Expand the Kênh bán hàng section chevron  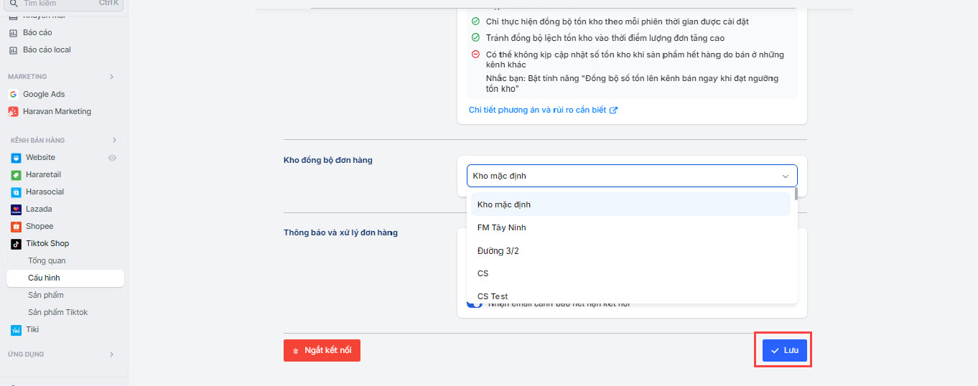[x=113, y=140]
